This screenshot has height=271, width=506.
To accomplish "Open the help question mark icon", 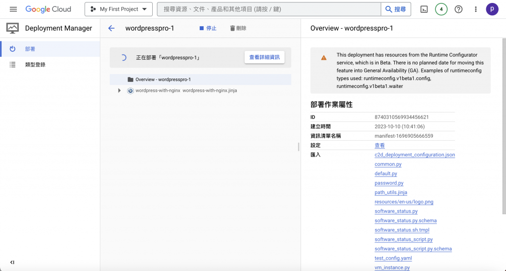I will click(459, 9).
